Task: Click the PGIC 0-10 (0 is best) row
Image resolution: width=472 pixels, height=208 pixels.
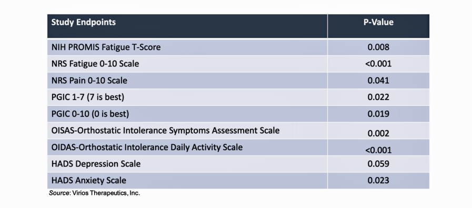Action: point(238,114)
